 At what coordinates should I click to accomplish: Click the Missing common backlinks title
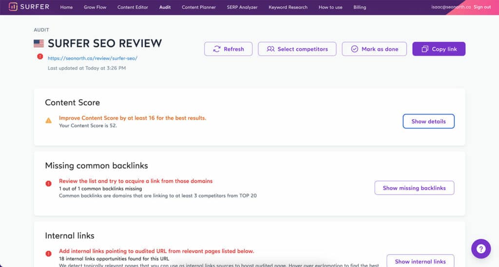tap(96, 166)
